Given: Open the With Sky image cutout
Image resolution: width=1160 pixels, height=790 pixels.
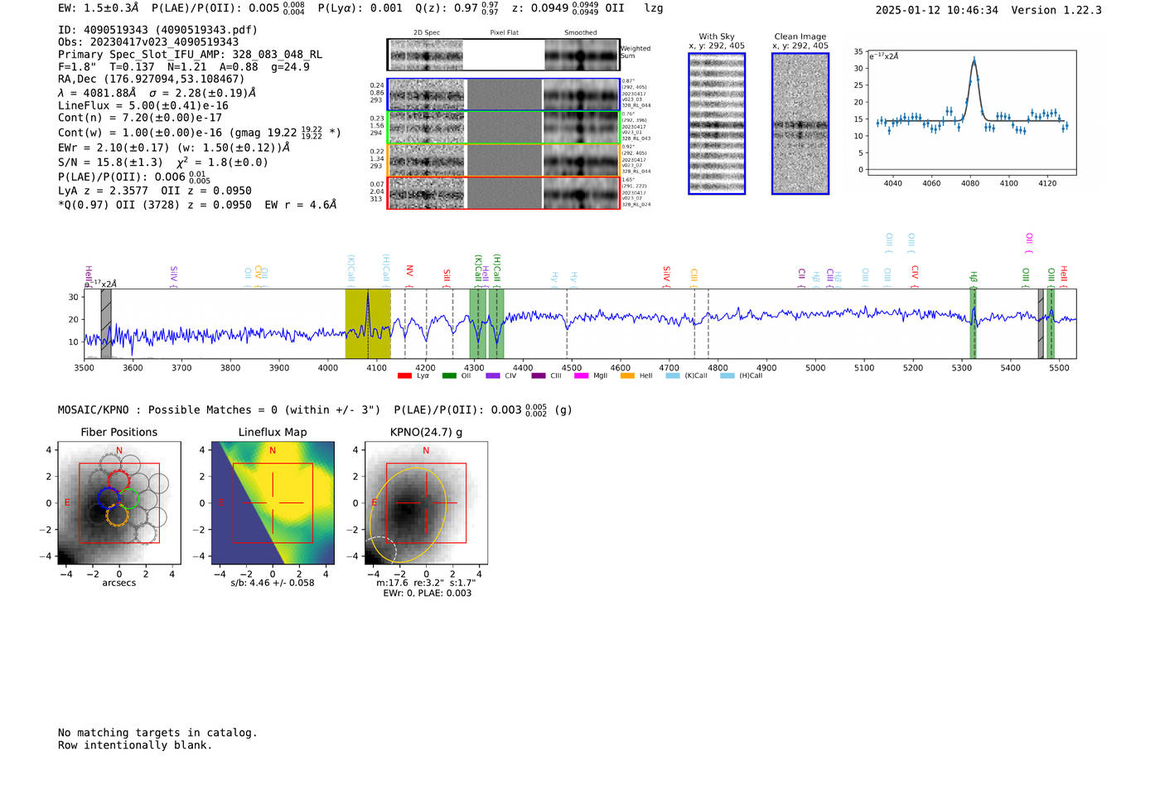Looking at the screenshot, I should tap(717, 124).
